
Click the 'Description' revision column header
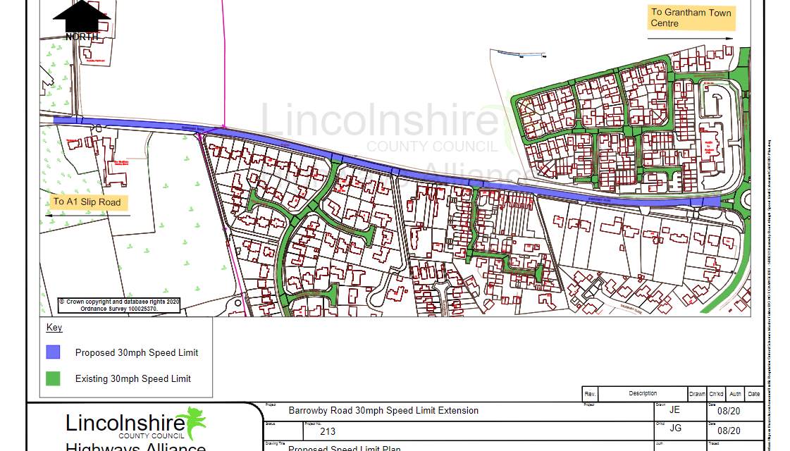(643, 393)
